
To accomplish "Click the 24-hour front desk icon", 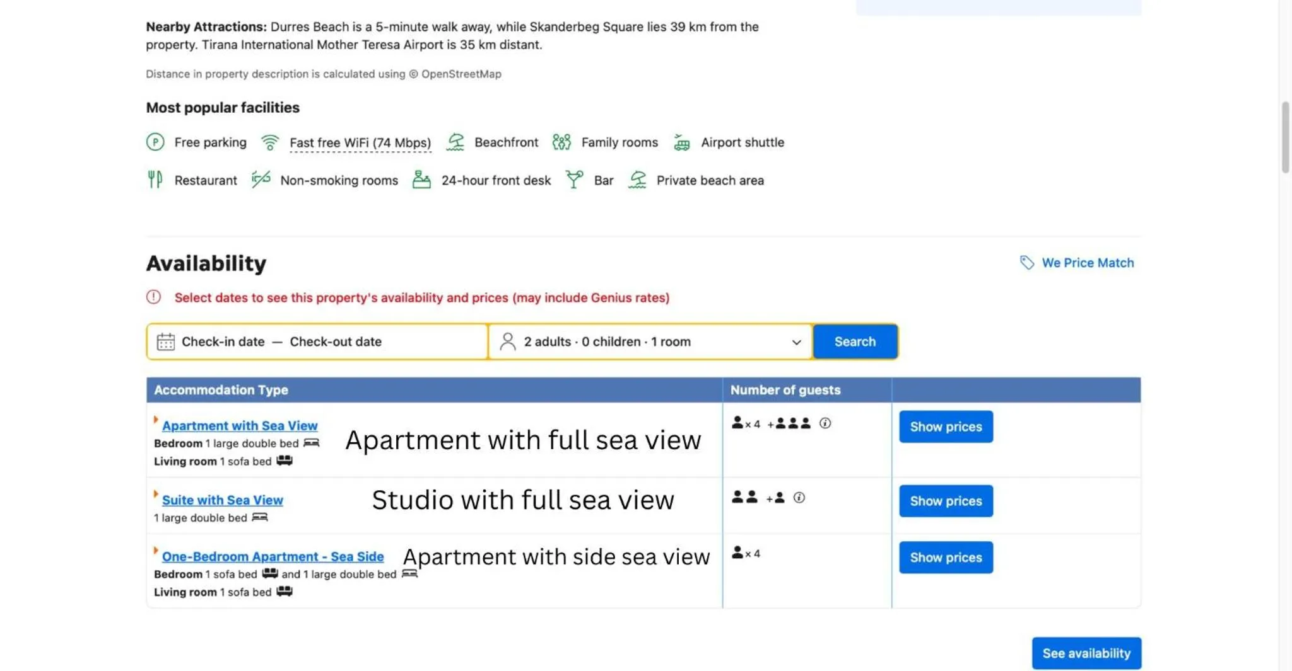I will coord(421,180).
